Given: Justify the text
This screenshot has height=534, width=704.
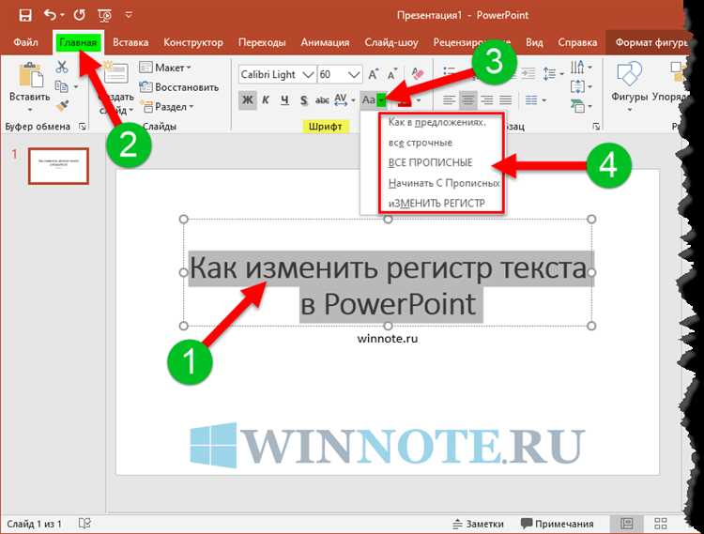Looking at the screenshot, I should click(x=506, y=99).
